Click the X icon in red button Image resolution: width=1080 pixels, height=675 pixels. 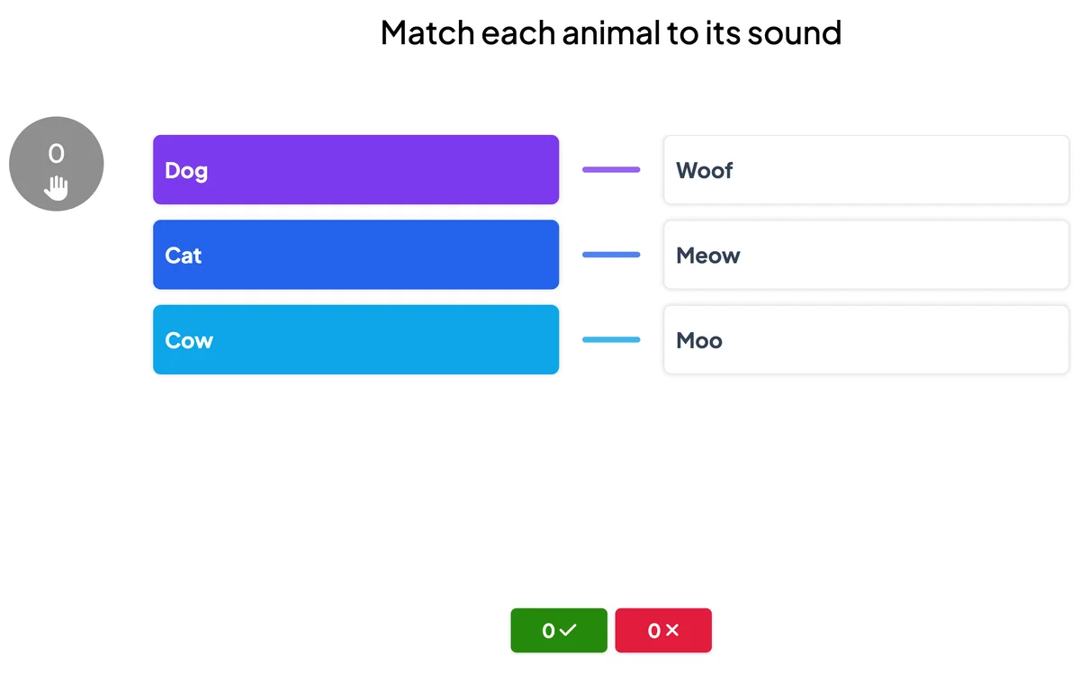[x=671, y=631]
